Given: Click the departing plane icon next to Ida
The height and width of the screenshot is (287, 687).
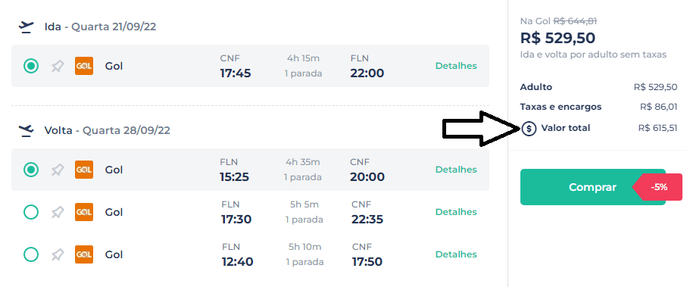Looking at the screenshot, I should pyautogui.click(x=27, y=27).
